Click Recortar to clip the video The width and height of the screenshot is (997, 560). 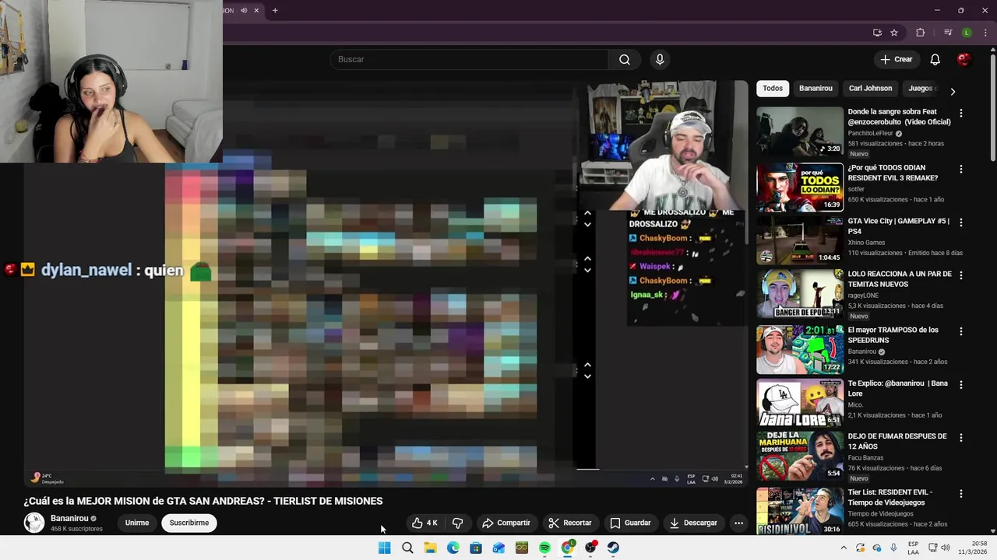(x=570, y=523)
